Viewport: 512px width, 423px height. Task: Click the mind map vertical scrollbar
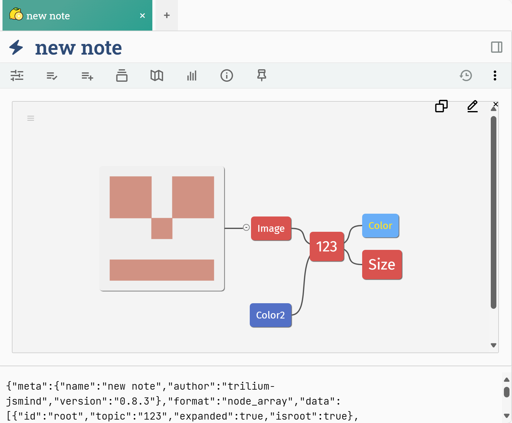coord(494,212)
